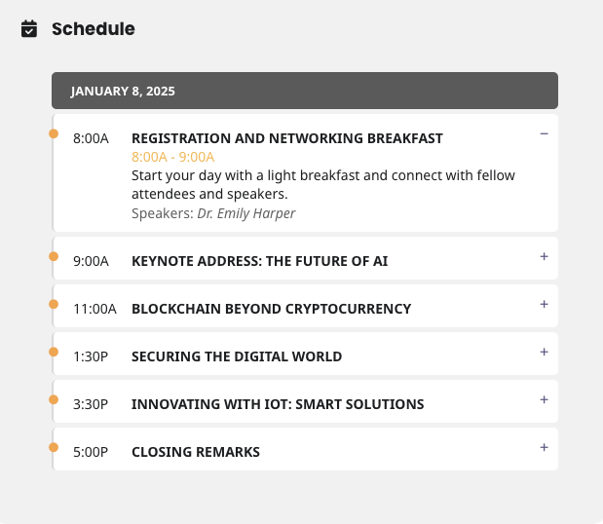Expand the Keynote Address session with plus icon
Image resolution: width=603 pixels, height=524 pixels.
(x=544, y=256)
